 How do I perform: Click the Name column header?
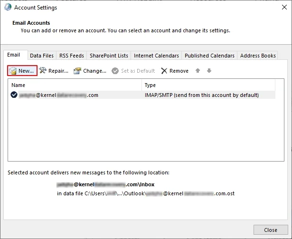click(75, 85)
